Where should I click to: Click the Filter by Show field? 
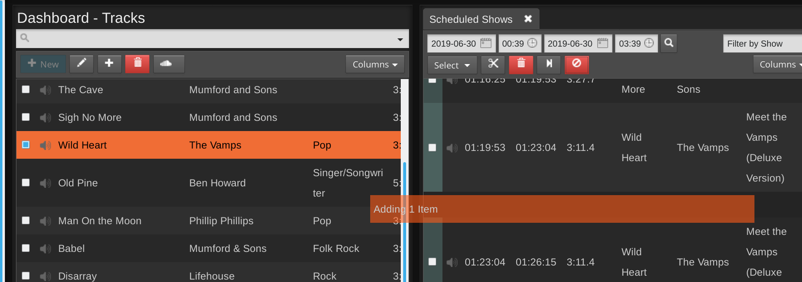tap(762, 44)
